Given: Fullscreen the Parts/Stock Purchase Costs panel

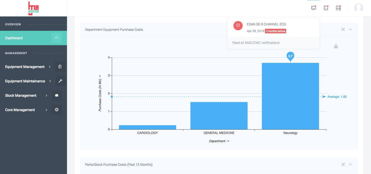Looking at the screenshot, I should click(x=343, y=165).
